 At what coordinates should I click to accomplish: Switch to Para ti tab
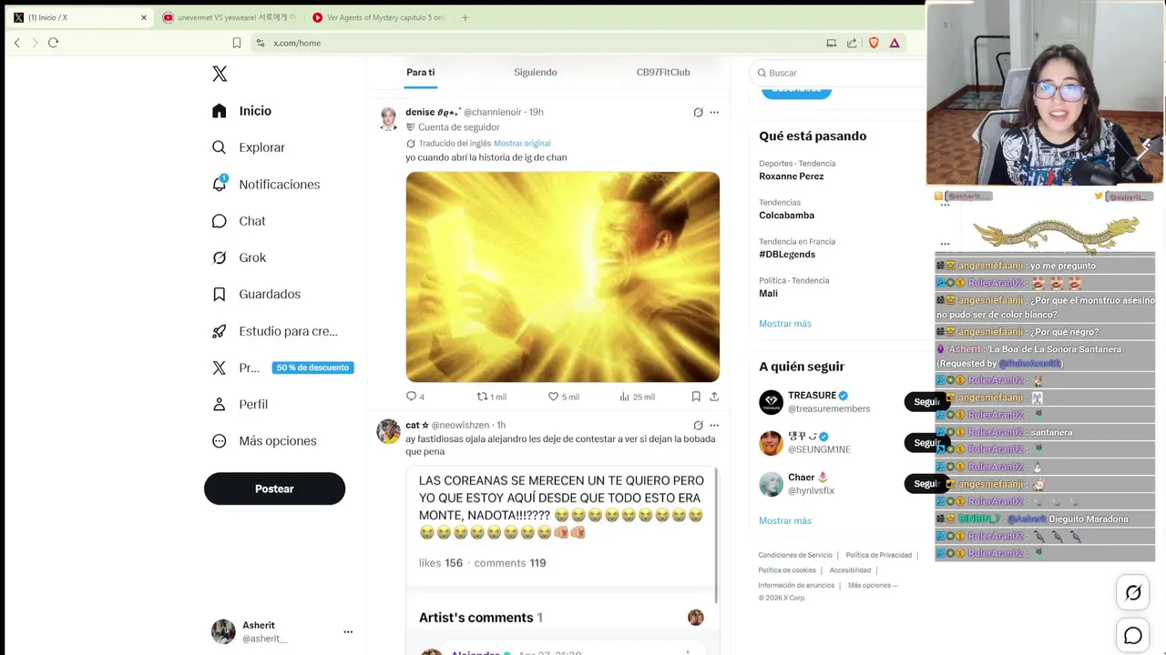pos(421,73)
